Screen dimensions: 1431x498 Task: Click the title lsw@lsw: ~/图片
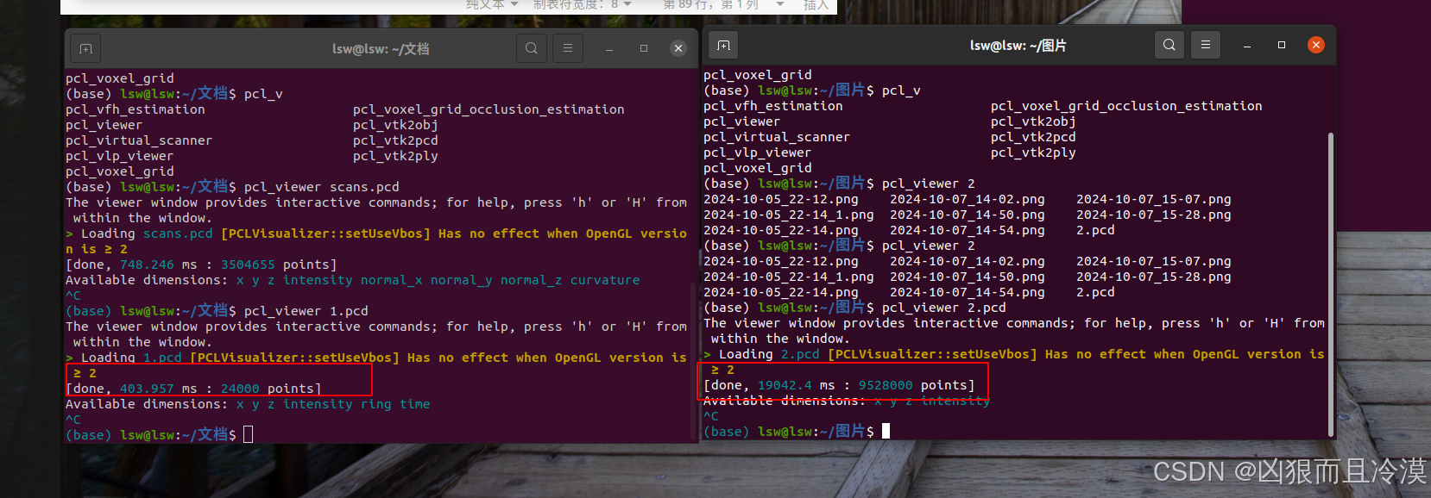(x=1018, y=46)
